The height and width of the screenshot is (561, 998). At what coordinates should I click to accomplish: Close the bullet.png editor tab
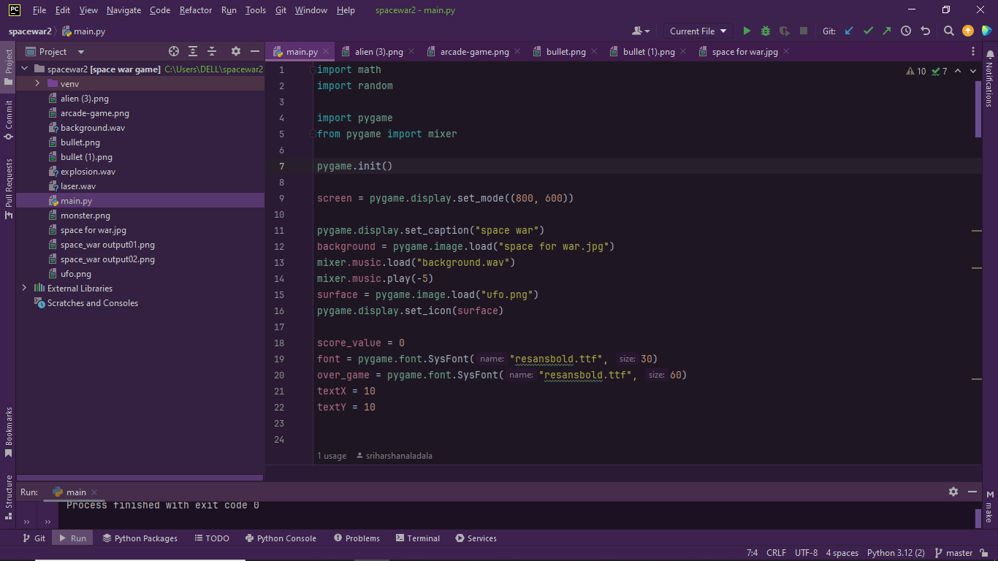tap(594, 52)
